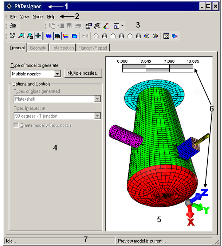Click the grayed table grid icon
Image resolution: width=222 pixels, height=246 pixels.
click(69, 26)
